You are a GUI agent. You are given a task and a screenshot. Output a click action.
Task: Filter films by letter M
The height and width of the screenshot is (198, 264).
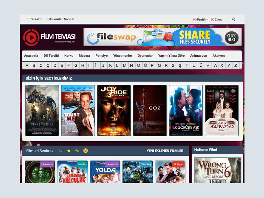point(125,65)
